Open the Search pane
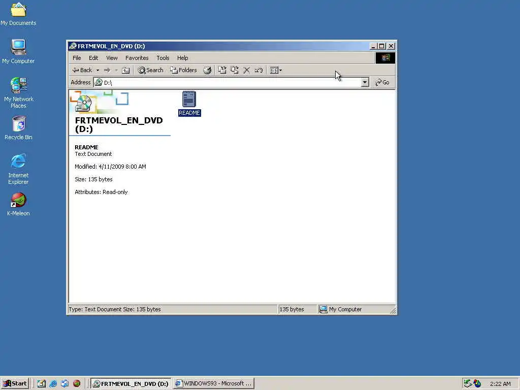This screenshot has width=520, height=390. click(x=150, y=70)
